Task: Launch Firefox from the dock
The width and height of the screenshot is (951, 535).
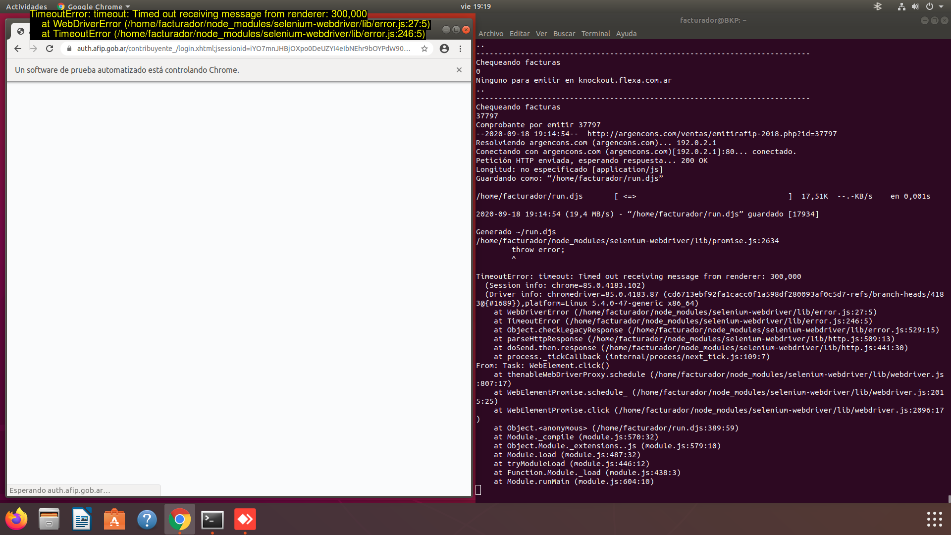Action: [16, 519]
